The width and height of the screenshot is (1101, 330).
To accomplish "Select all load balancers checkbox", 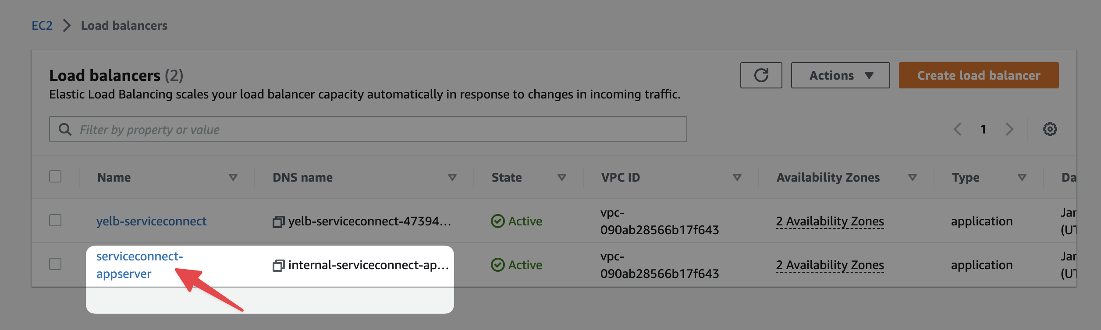I will 55,176.
